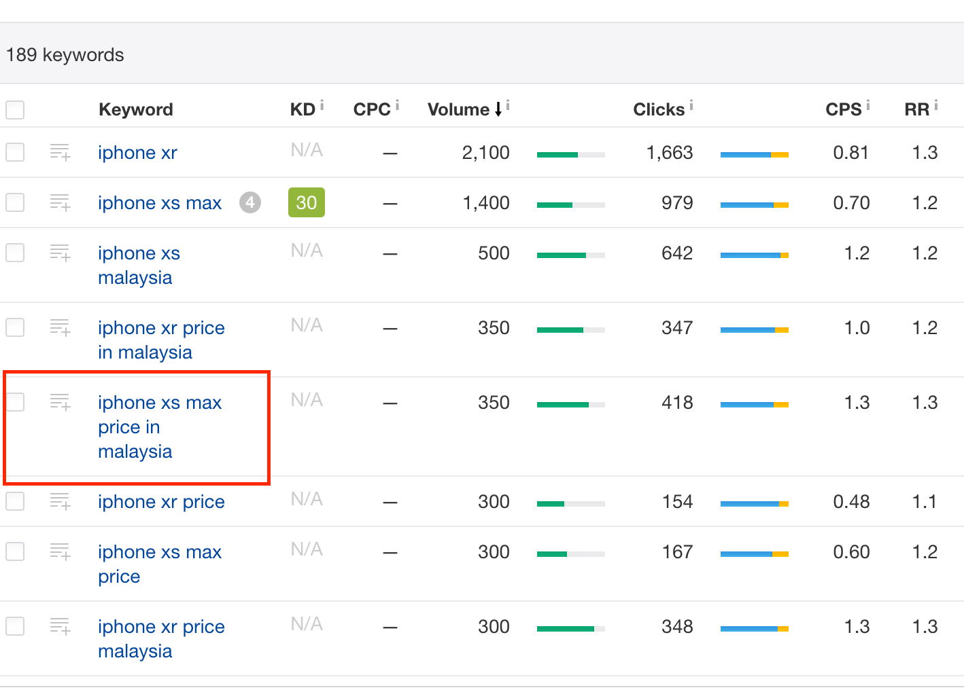Check 'iphone xr price in malaysia' checkbox
The width and height of the screenshot is (964, 690).
[15, 327]
